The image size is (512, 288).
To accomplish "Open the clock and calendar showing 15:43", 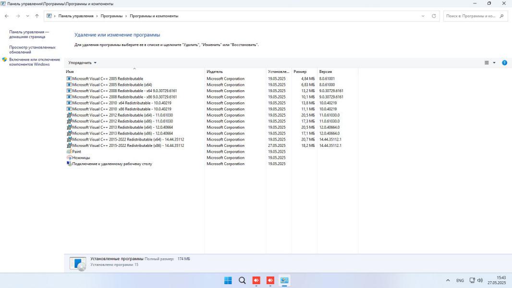I will [497, 280].
